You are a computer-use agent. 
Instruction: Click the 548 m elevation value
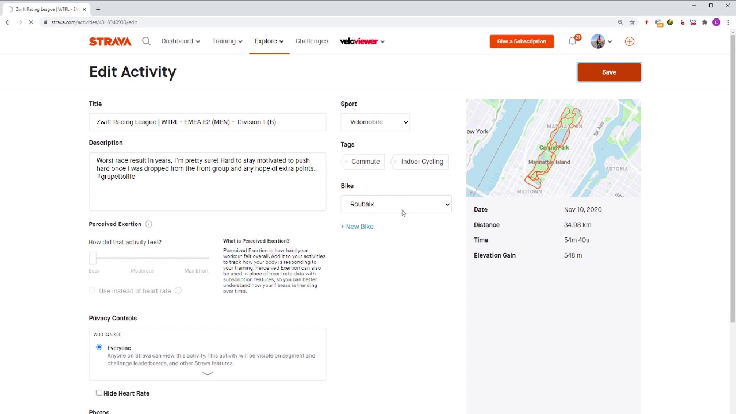(x=573, y=255)
